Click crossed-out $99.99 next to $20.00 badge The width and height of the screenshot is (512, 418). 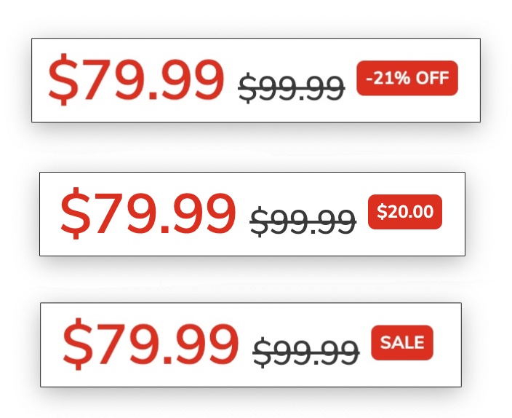tap(303, 221)
